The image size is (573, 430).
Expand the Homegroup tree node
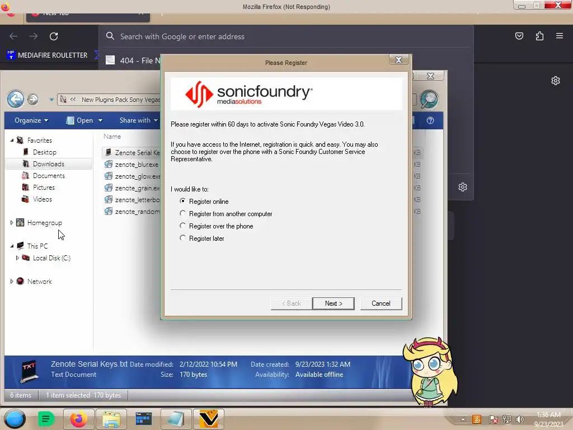[x=12, y=223]
